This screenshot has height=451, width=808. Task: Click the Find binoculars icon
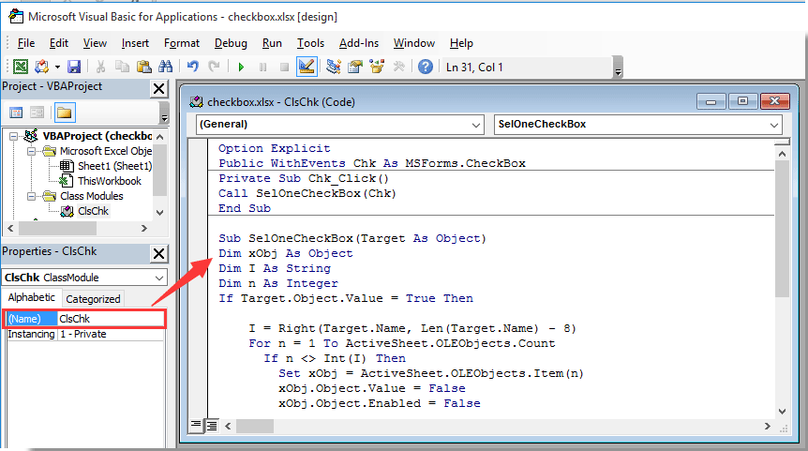tap(165, 67)
